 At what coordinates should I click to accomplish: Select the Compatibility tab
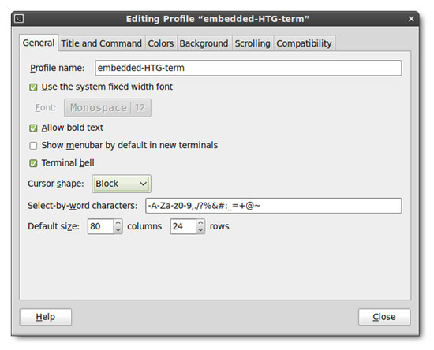point(304,43)
